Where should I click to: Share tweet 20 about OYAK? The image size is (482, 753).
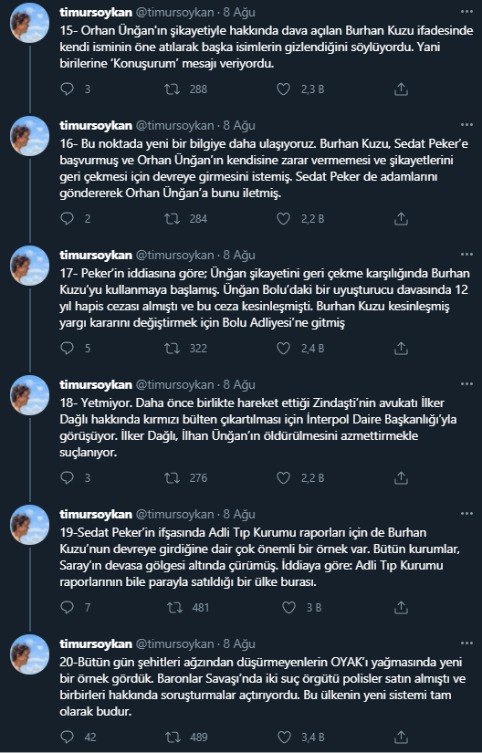click(x=401, y=737)
